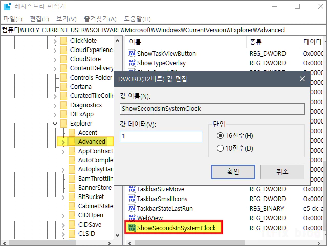Expand the Diagnostics tree node
Image resolution: width=327 pixels, height=246 pixels.
click(55, 106)
